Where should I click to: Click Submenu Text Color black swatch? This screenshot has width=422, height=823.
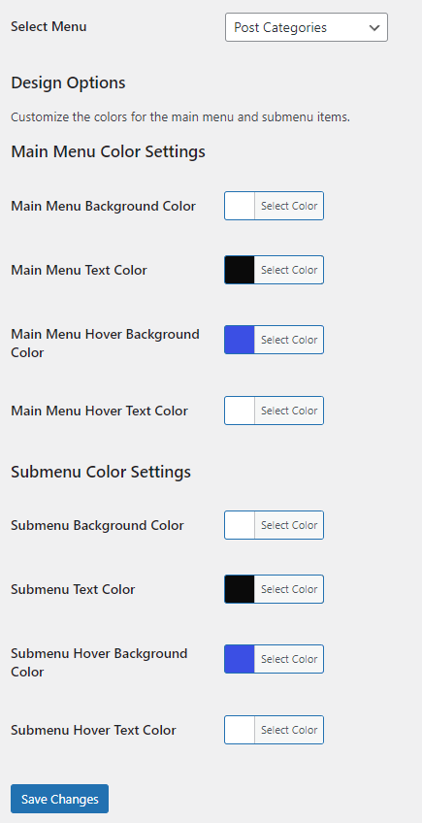240,589
